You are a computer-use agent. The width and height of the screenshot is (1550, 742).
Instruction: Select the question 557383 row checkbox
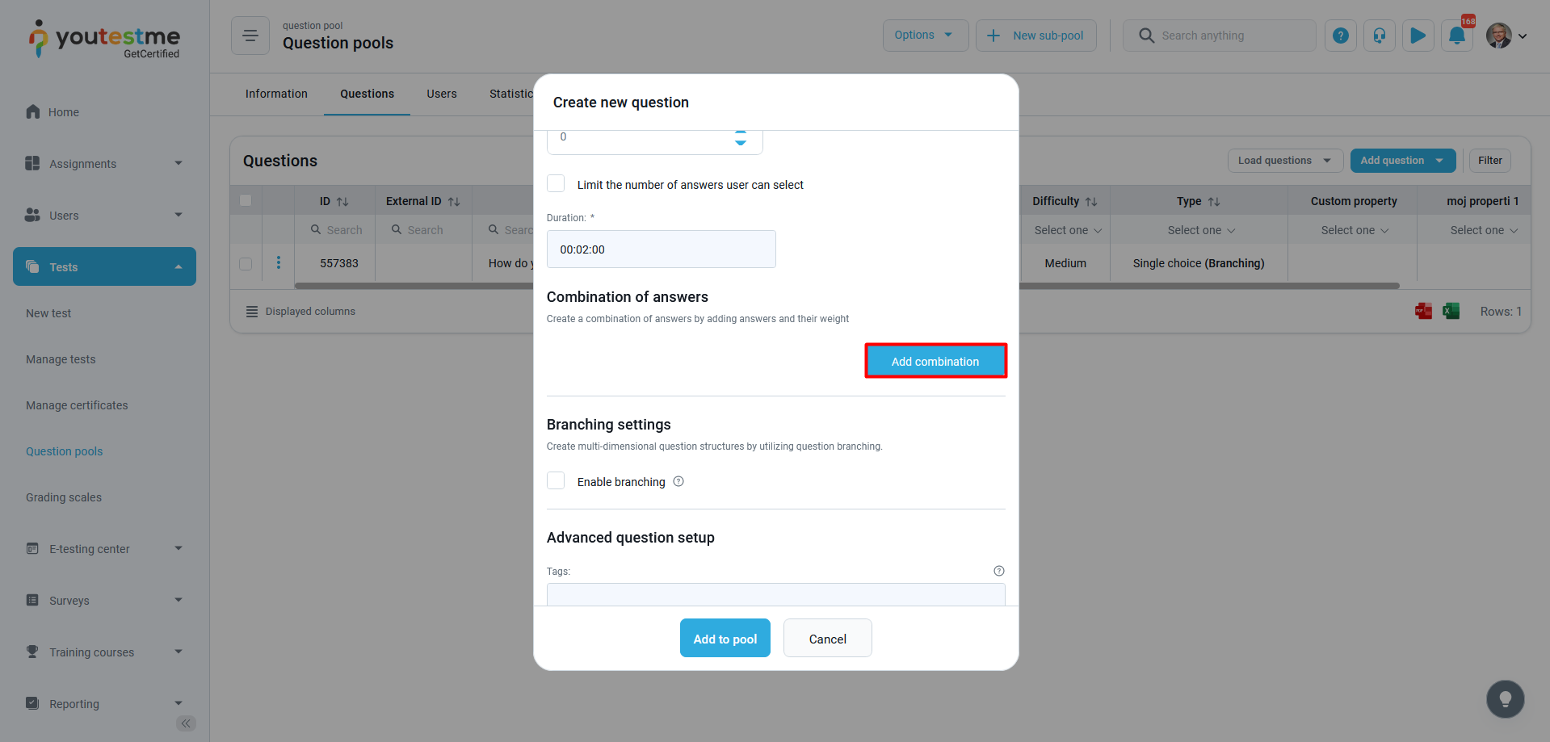click(246, 263)
